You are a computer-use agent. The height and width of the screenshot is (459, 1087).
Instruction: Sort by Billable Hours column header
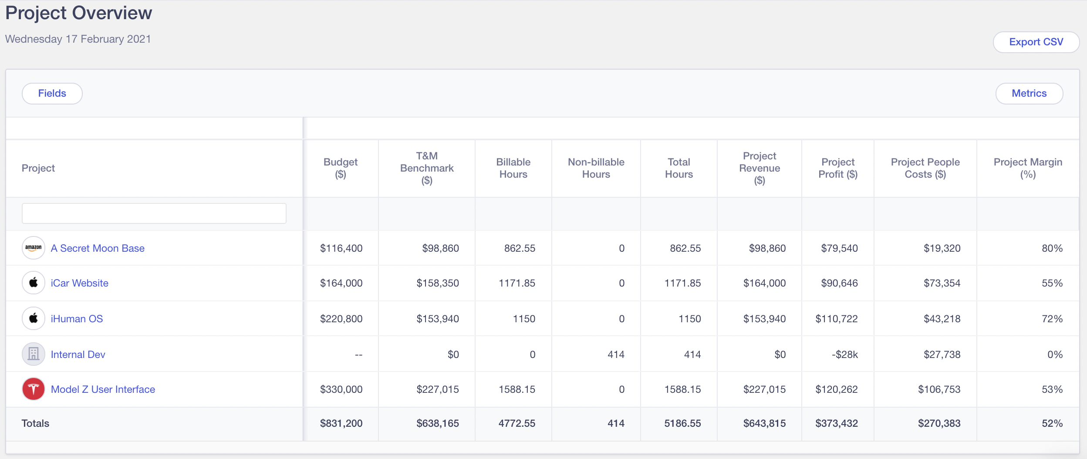click(x=513, y=168)
